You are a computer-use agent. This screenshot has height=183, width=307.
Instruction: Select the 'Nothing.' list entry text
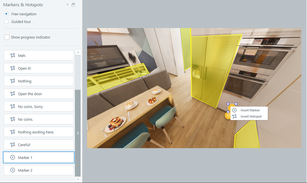click(x=25, y=81)
